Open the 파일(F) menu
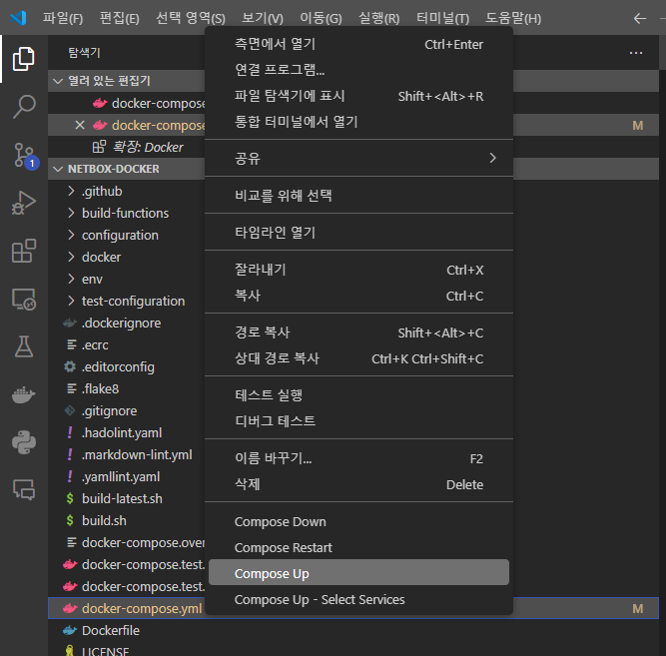This screenshot has height=656, width=666. [x=63, y=18]
